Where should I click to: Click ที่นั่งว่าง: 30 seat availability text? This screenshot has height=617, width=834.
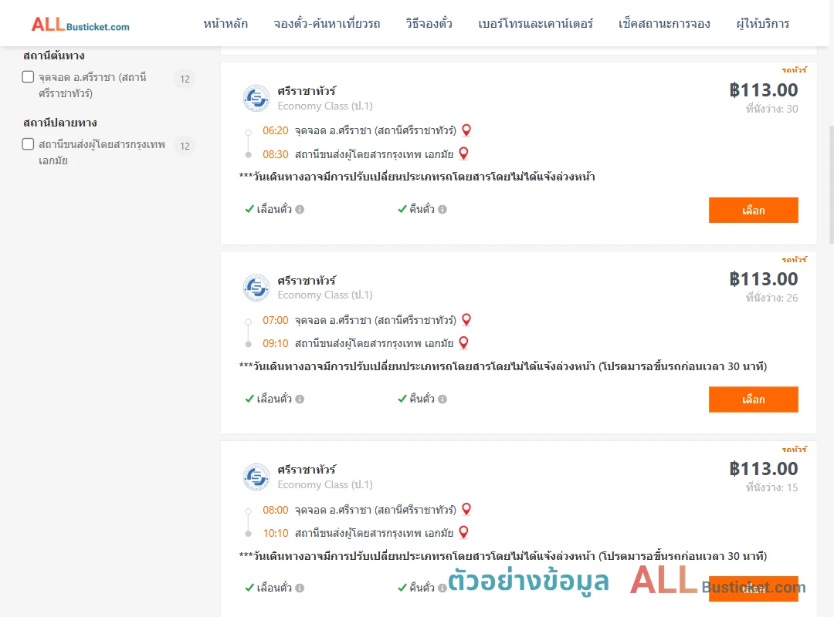click(x=771, y=109)
